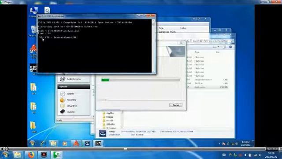282x159 pixels.
Task: Open Firefox from host taskbar
Action: pos(31,155)
